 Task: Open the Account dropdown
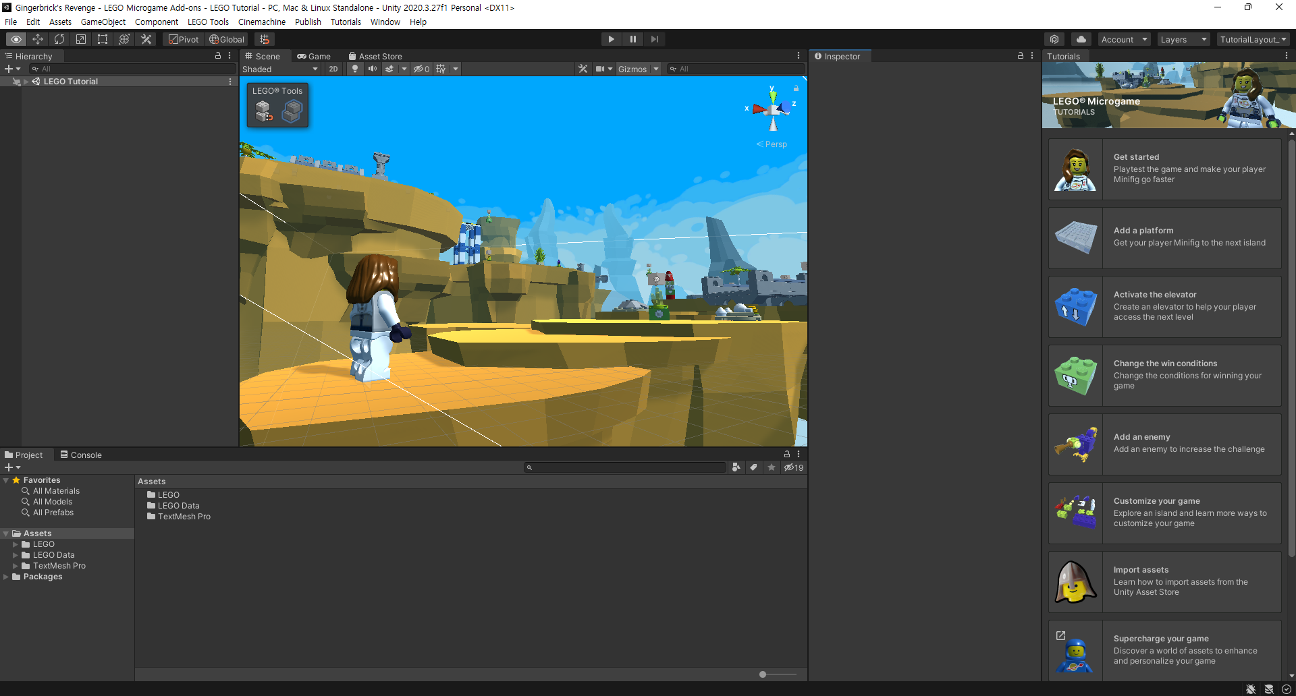(1124, 39)
